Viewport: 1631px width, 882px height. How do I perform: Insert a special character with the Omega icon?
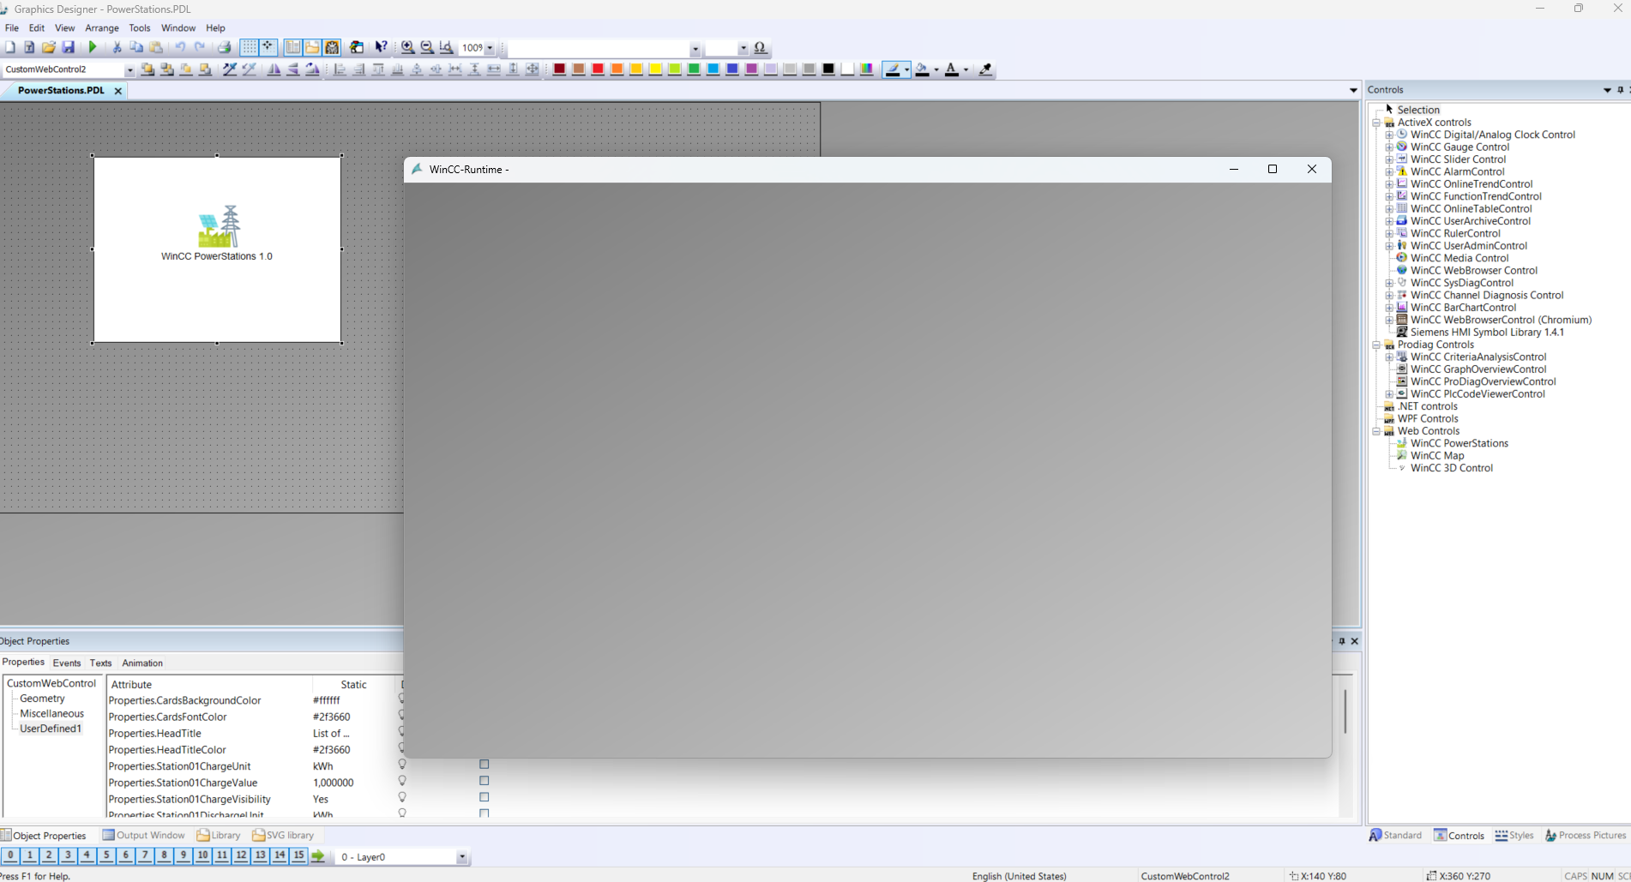(761, 48)
